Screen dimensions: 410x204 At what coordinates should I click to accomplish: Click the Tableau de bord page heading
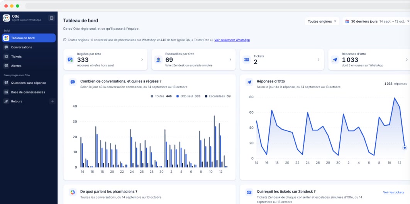pyautogui.click(x=81, y=20)
